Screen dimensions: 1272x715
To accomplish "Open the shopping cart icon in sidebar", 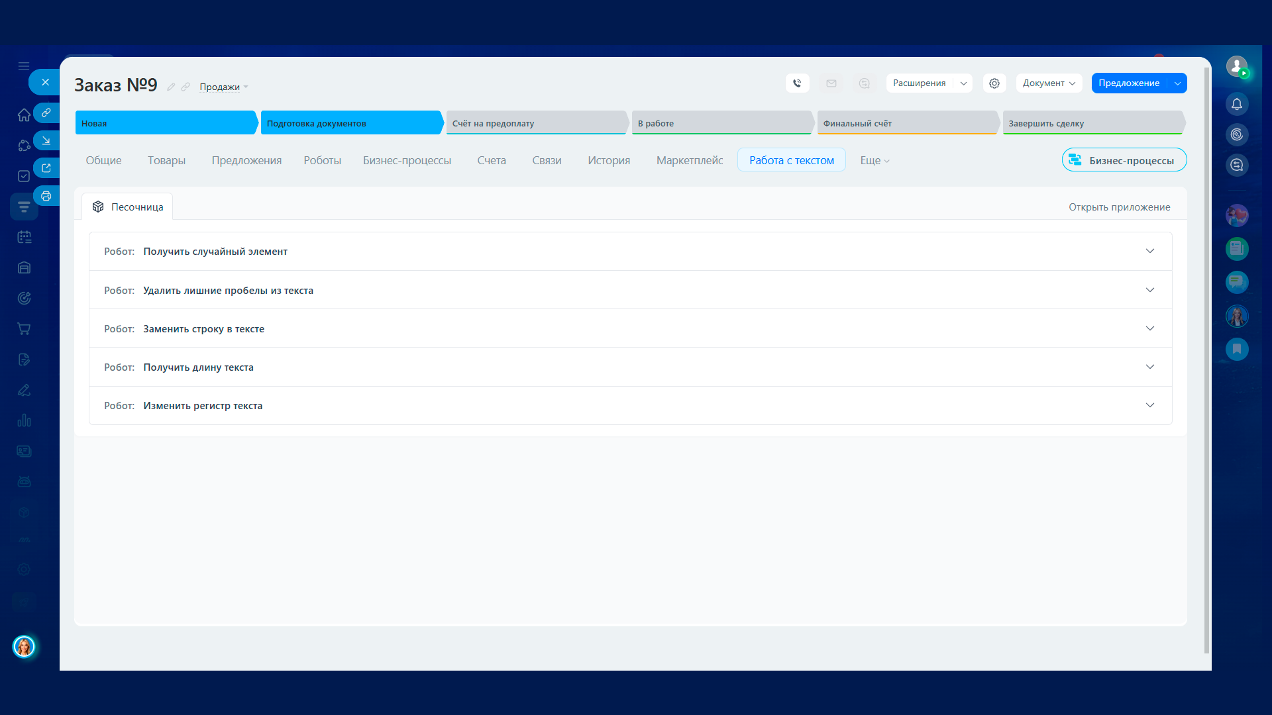I will click(24, 329).
